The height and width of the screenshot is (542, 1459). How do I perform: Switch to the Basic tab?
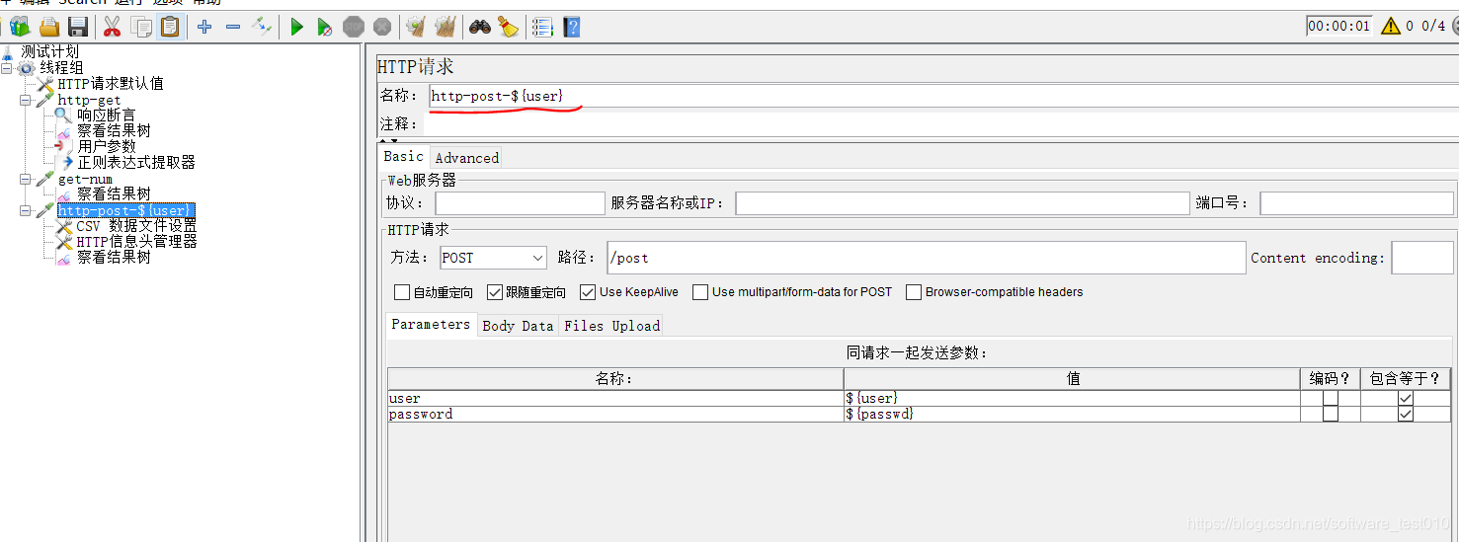tap(404, 157)
